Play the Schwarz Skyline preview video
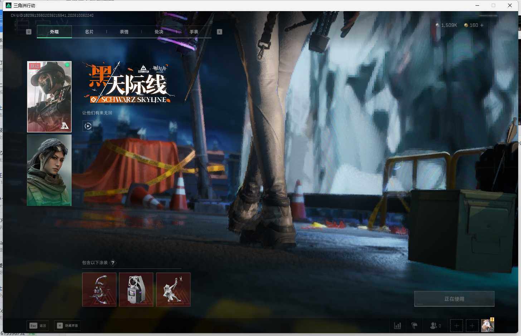This screenshot has height=336, width=521. pos(88,126)
